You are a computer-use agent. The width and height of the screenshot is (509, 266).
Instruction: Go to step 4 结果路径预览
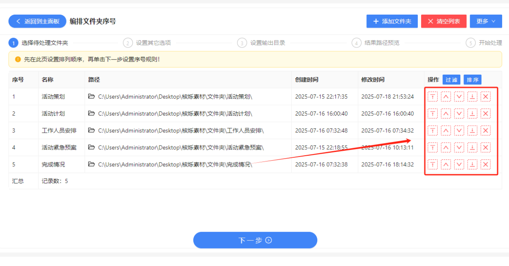point(376,43)
